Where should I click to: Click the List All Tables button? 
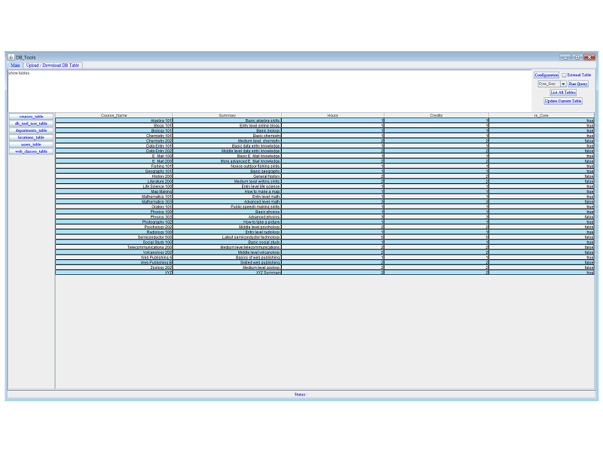pos(564,92)
